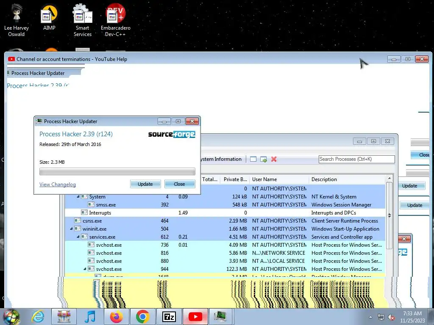Open the music note player in taskbar
The height and width of the screenshot is (325, 434).
tap(90, 317)
